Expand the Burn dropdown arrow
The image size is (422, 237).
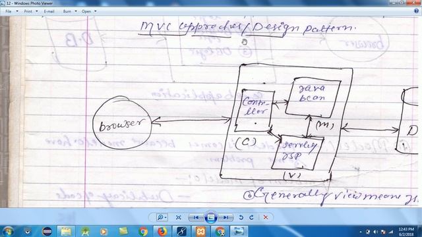coord(76,12)
